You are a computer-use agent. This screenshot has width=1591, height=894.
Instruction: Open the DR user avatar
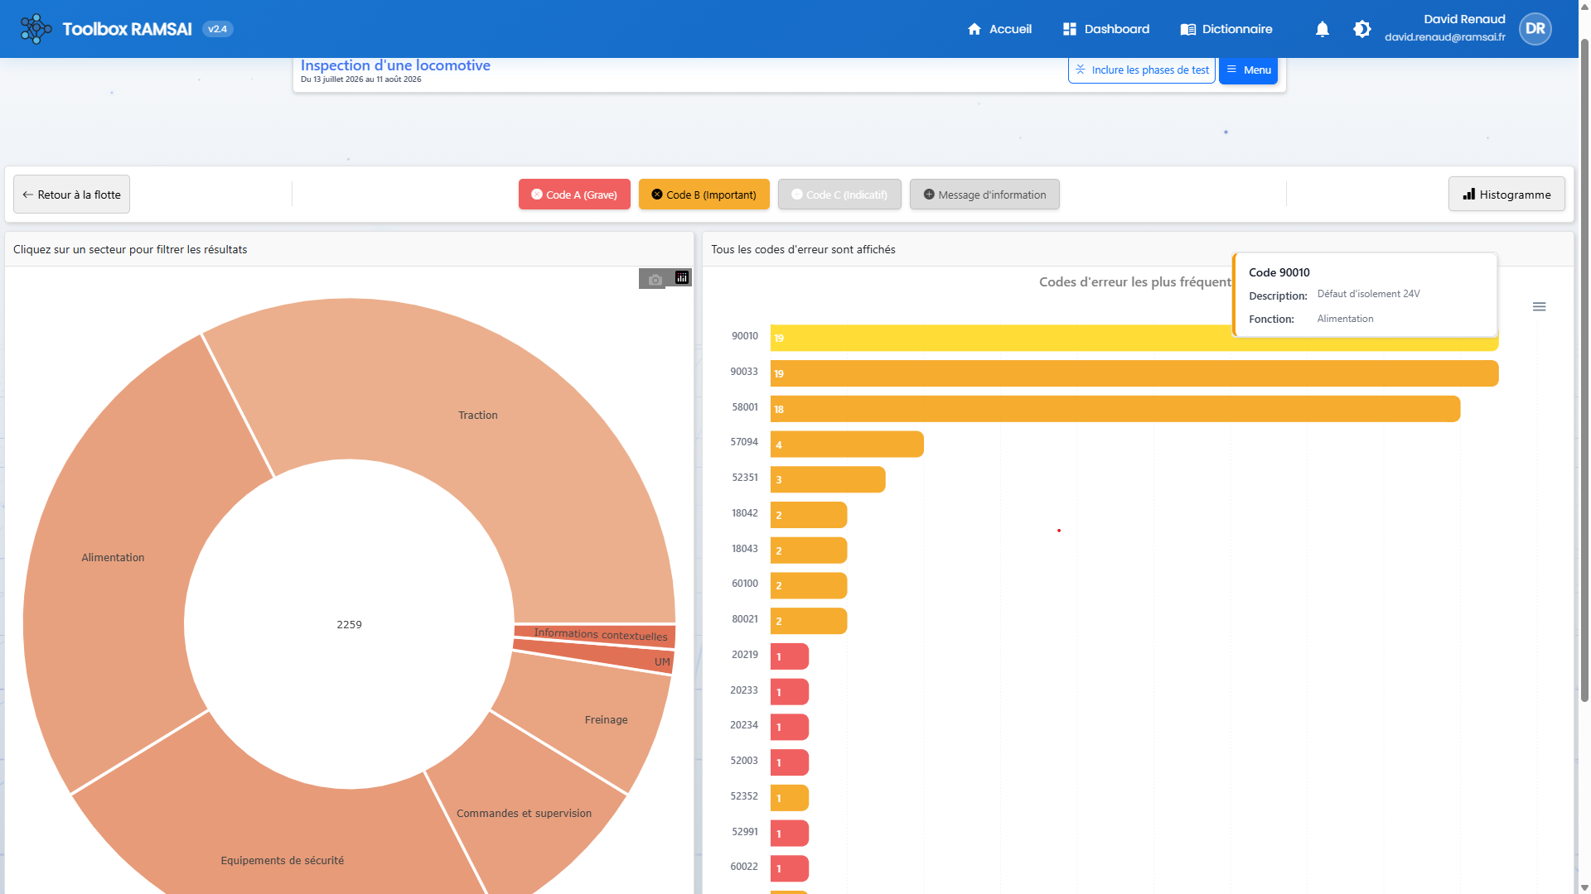click(x=1535, y=29)
